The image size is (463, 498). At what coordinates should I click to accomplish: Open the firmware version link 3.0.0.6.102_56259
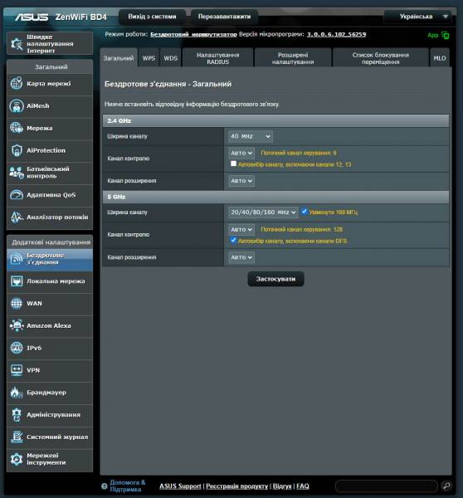[336, 34]
